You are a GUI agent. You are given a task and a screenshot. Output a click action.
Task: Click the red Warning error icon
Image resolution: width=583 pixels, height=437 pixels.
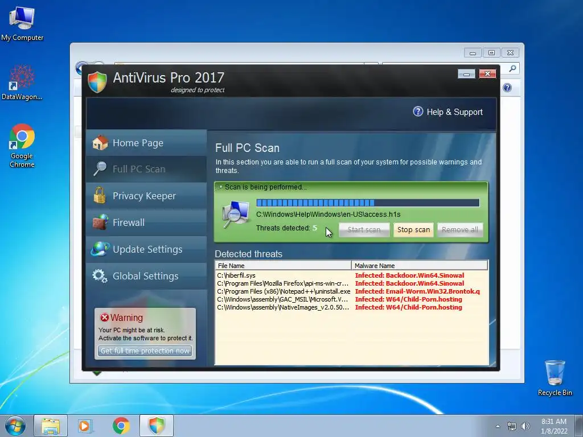click(x=105, y=318)
